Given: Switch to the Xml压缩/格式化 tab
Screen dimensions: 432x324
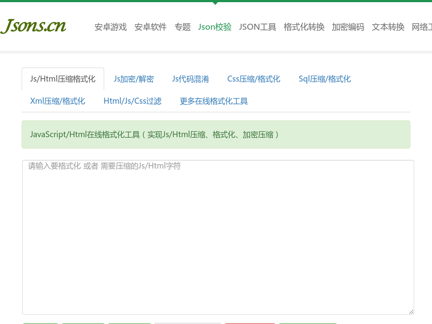Looking at the screenshot, I should (57, 101).
